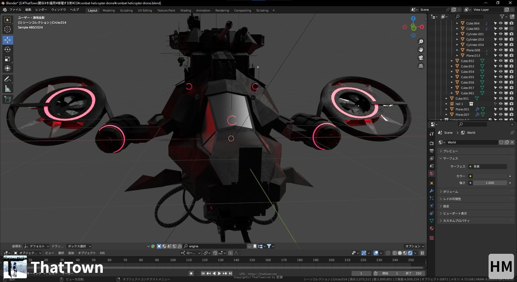Add a new workspace with plus button
The height and width of the screenshot is (282, 517).
[274, 10]
